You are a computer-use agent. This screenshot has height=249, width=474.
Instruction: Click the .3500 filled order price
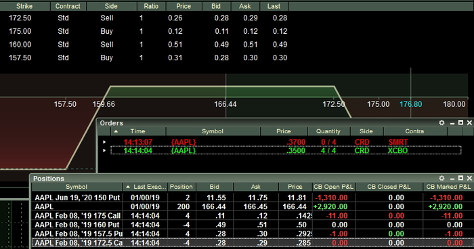pyautogui.click(x=297, y=150)
